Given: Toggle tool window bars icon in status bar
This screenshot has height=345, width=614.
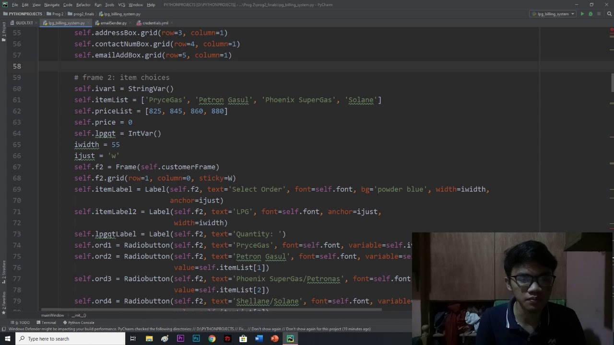Looking at the screenshot, I should (4, 329).
